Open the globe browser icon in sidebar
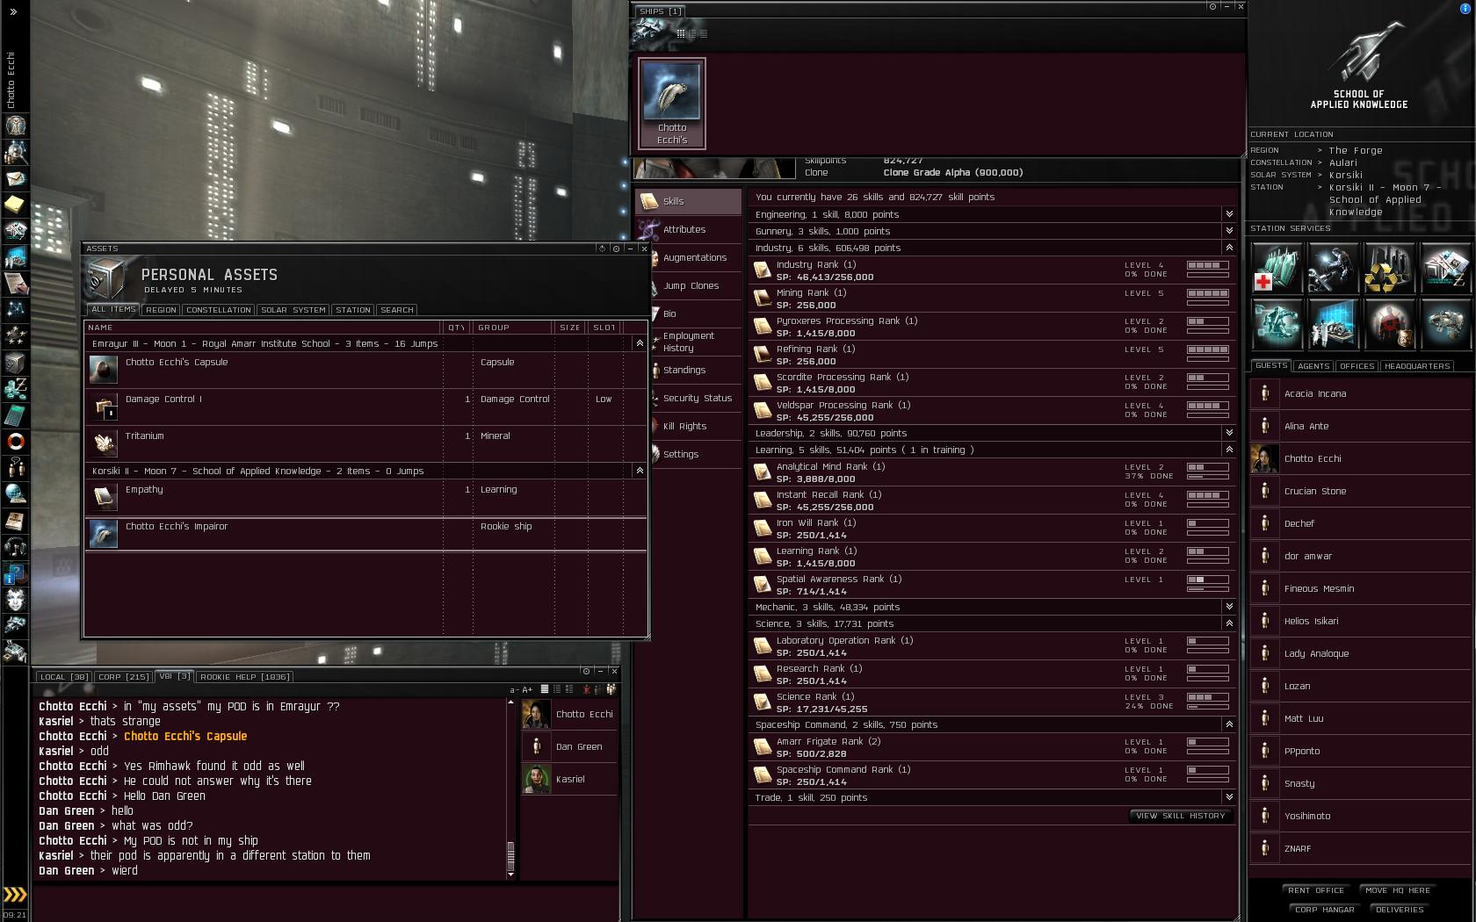 point(15,494)
